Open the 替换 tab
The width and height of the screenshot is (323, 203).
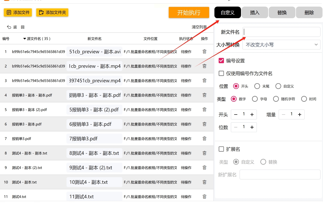(282, 12)
